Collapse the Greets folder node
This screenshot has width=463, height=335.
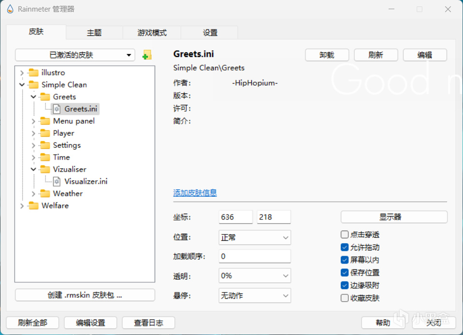click(33, 97)
